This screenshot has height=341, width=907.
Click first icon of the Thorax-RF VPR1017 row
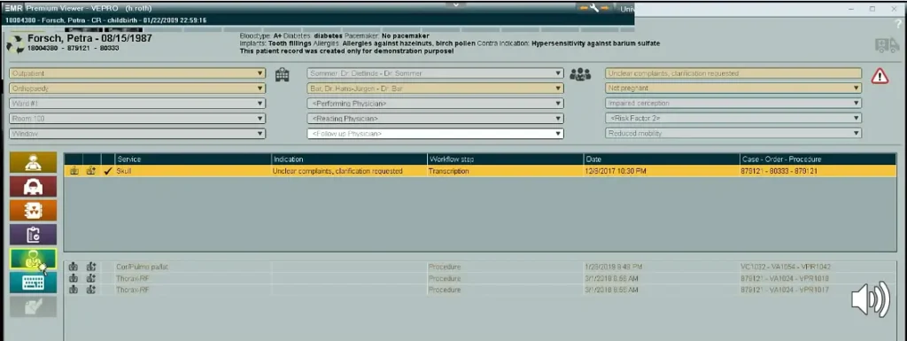pyautogui.click(x=74, y=290)
